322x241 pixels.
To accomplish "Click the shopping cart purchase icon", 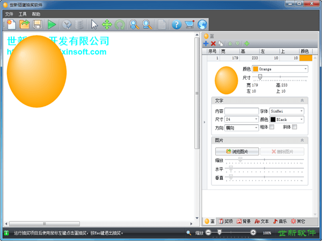I will click(189, 24).
